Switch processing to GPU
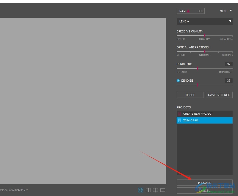The image size is (238, 196). point(200,11)
